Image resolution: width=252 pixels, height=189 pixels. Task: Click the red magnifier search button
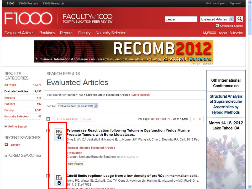tap(239, 19)
